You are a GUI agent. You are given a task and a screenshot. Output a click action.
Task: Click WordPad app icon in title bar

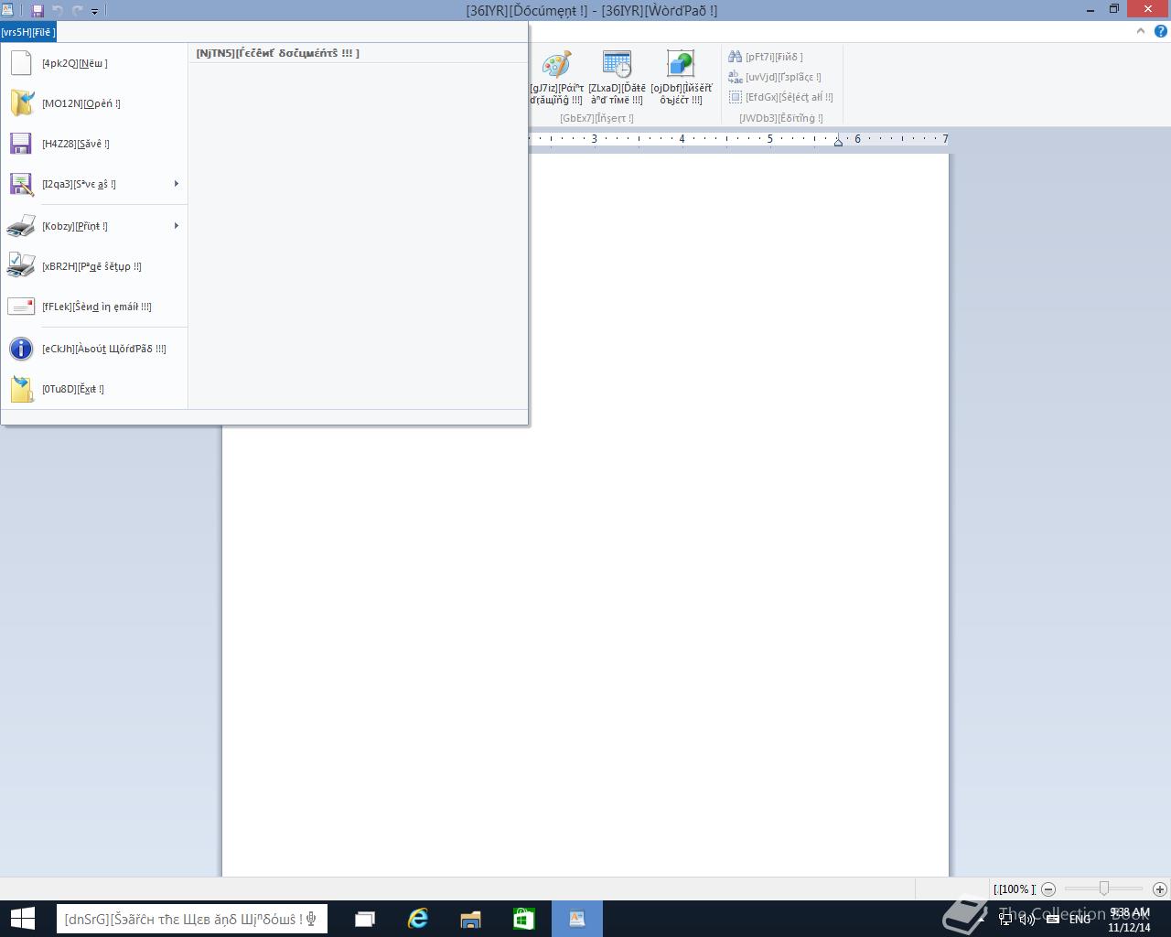(8, 10)
